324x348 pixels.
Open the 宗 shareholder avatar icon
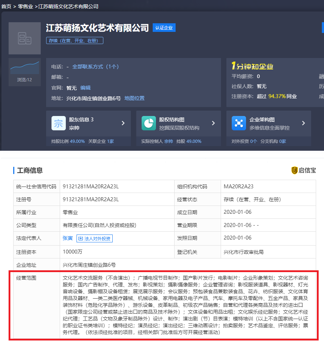pos(59,123)
